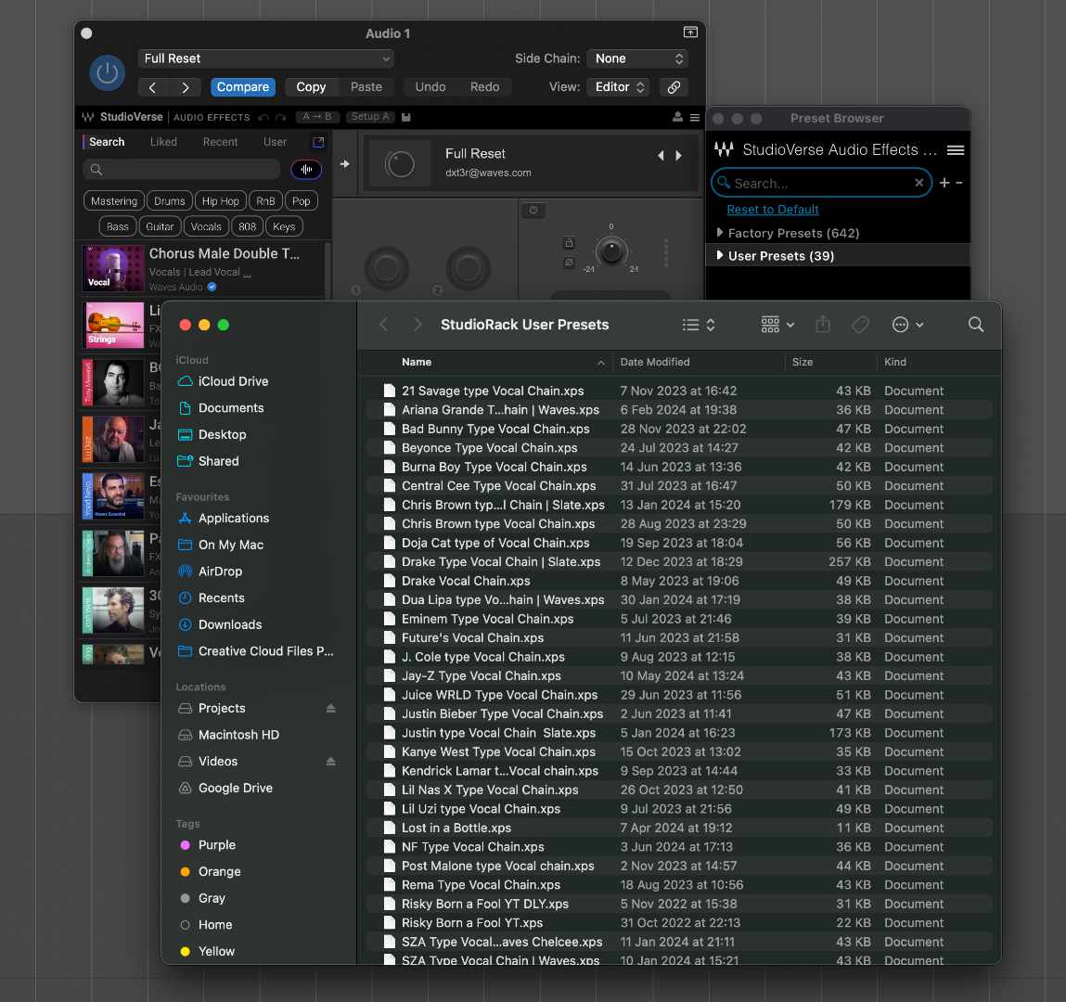Toggle the lock icon above the gain knob
This screenshot has width=1066, height=1002.
pyautogui.click(x=569, y=242)
